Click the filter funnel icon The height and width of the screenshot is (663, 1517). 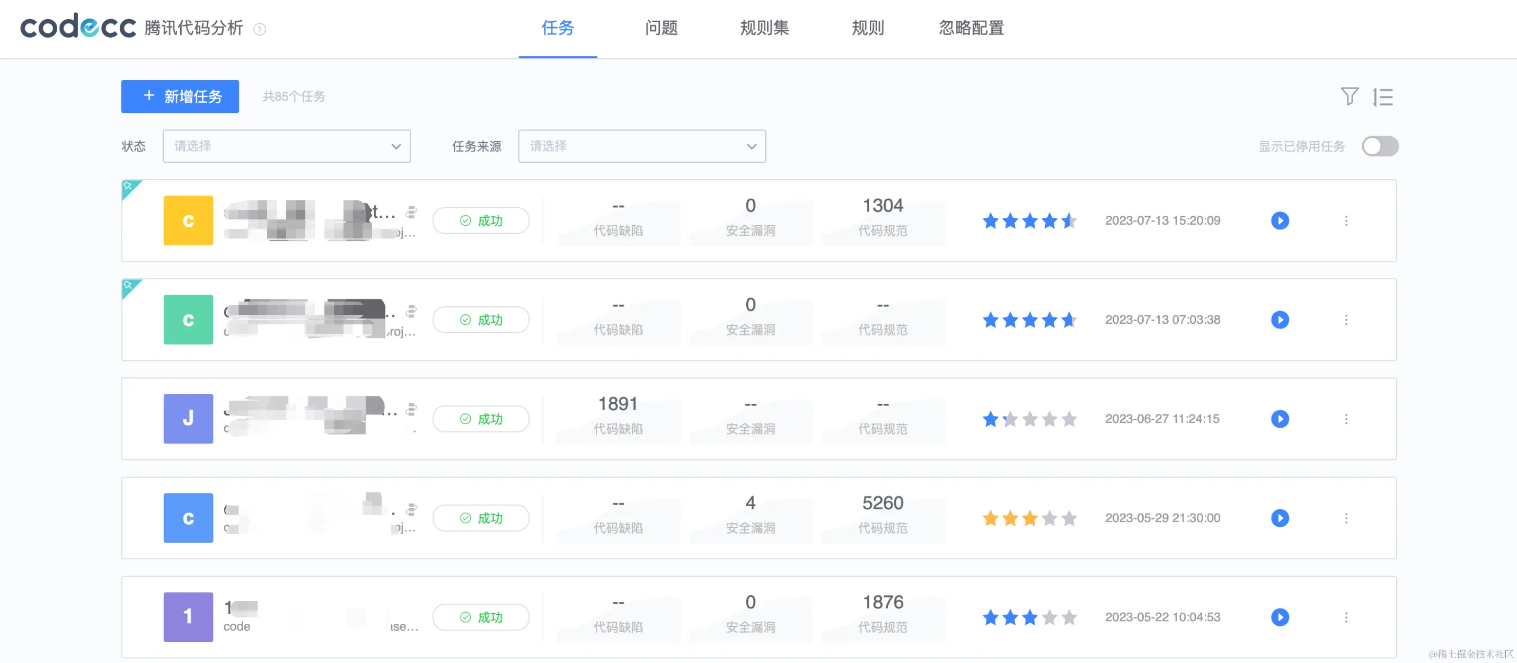click(x=1349, y=96)
